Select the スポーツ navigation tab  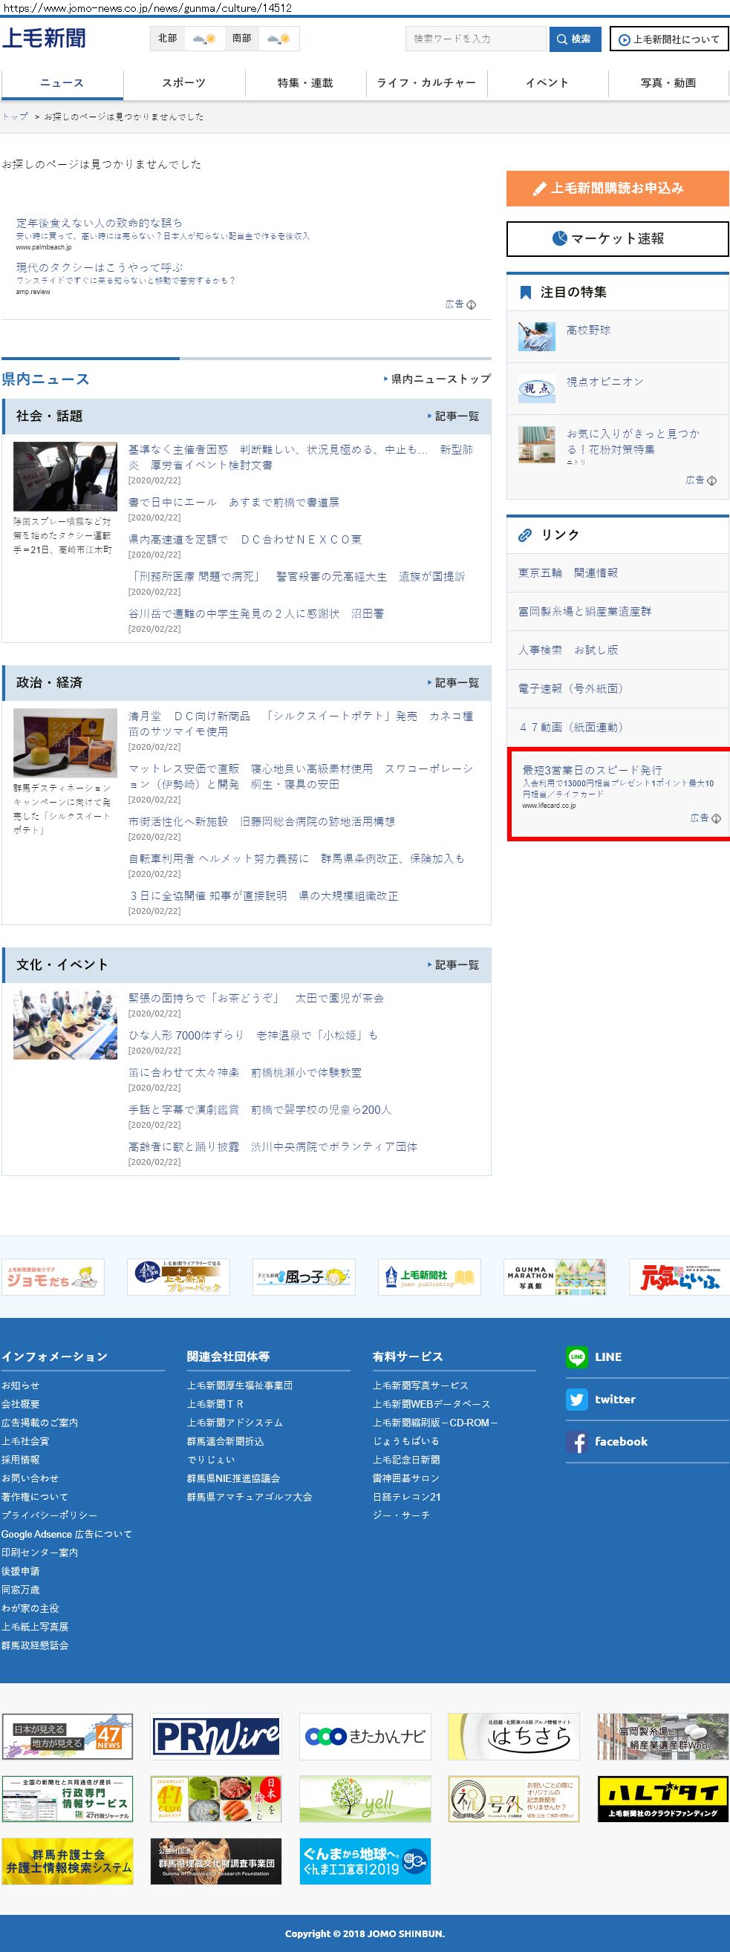point(183,83)
